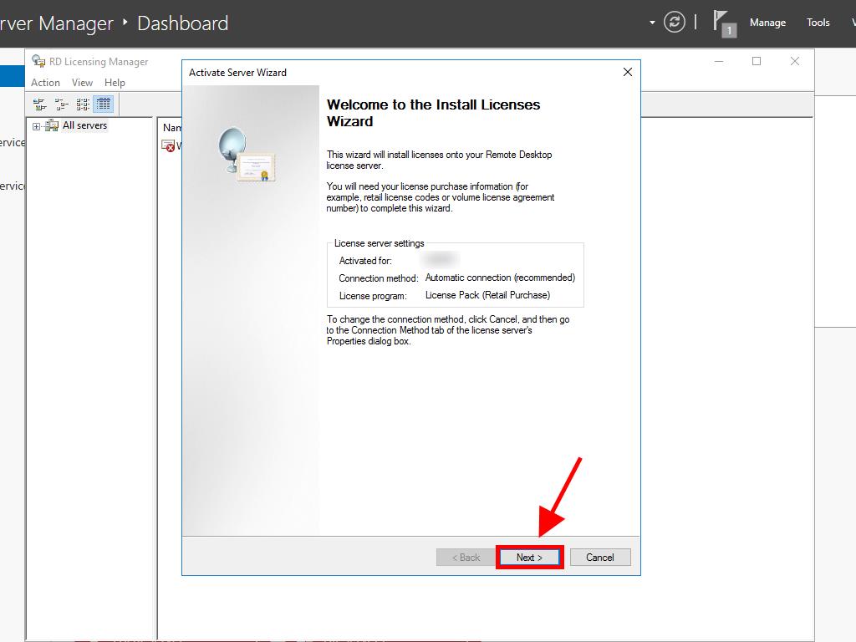Select the highlighted details view toolbar icon

(104, 104)
